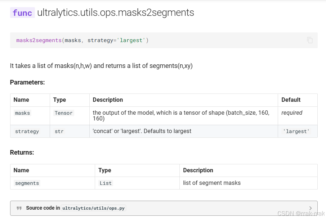
Task: Select the masks parameter name cell
Action: click(x=22, y=113)
